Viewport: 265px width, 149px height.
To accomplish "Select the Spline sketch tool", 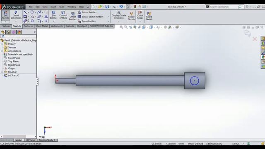I will (39, 12).
